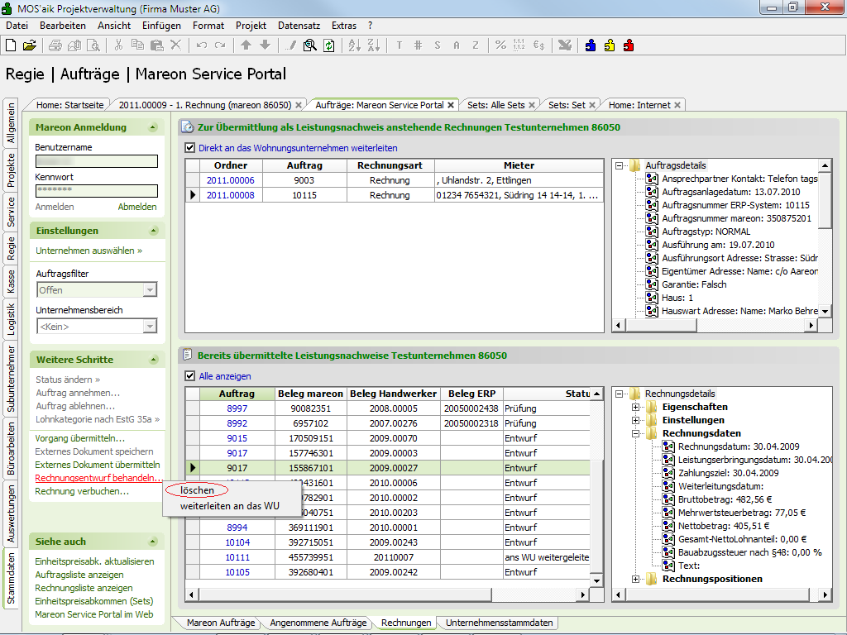
Task: Click the percent toolbar icon
Action: pyautogui.click(x=500, y=45)
